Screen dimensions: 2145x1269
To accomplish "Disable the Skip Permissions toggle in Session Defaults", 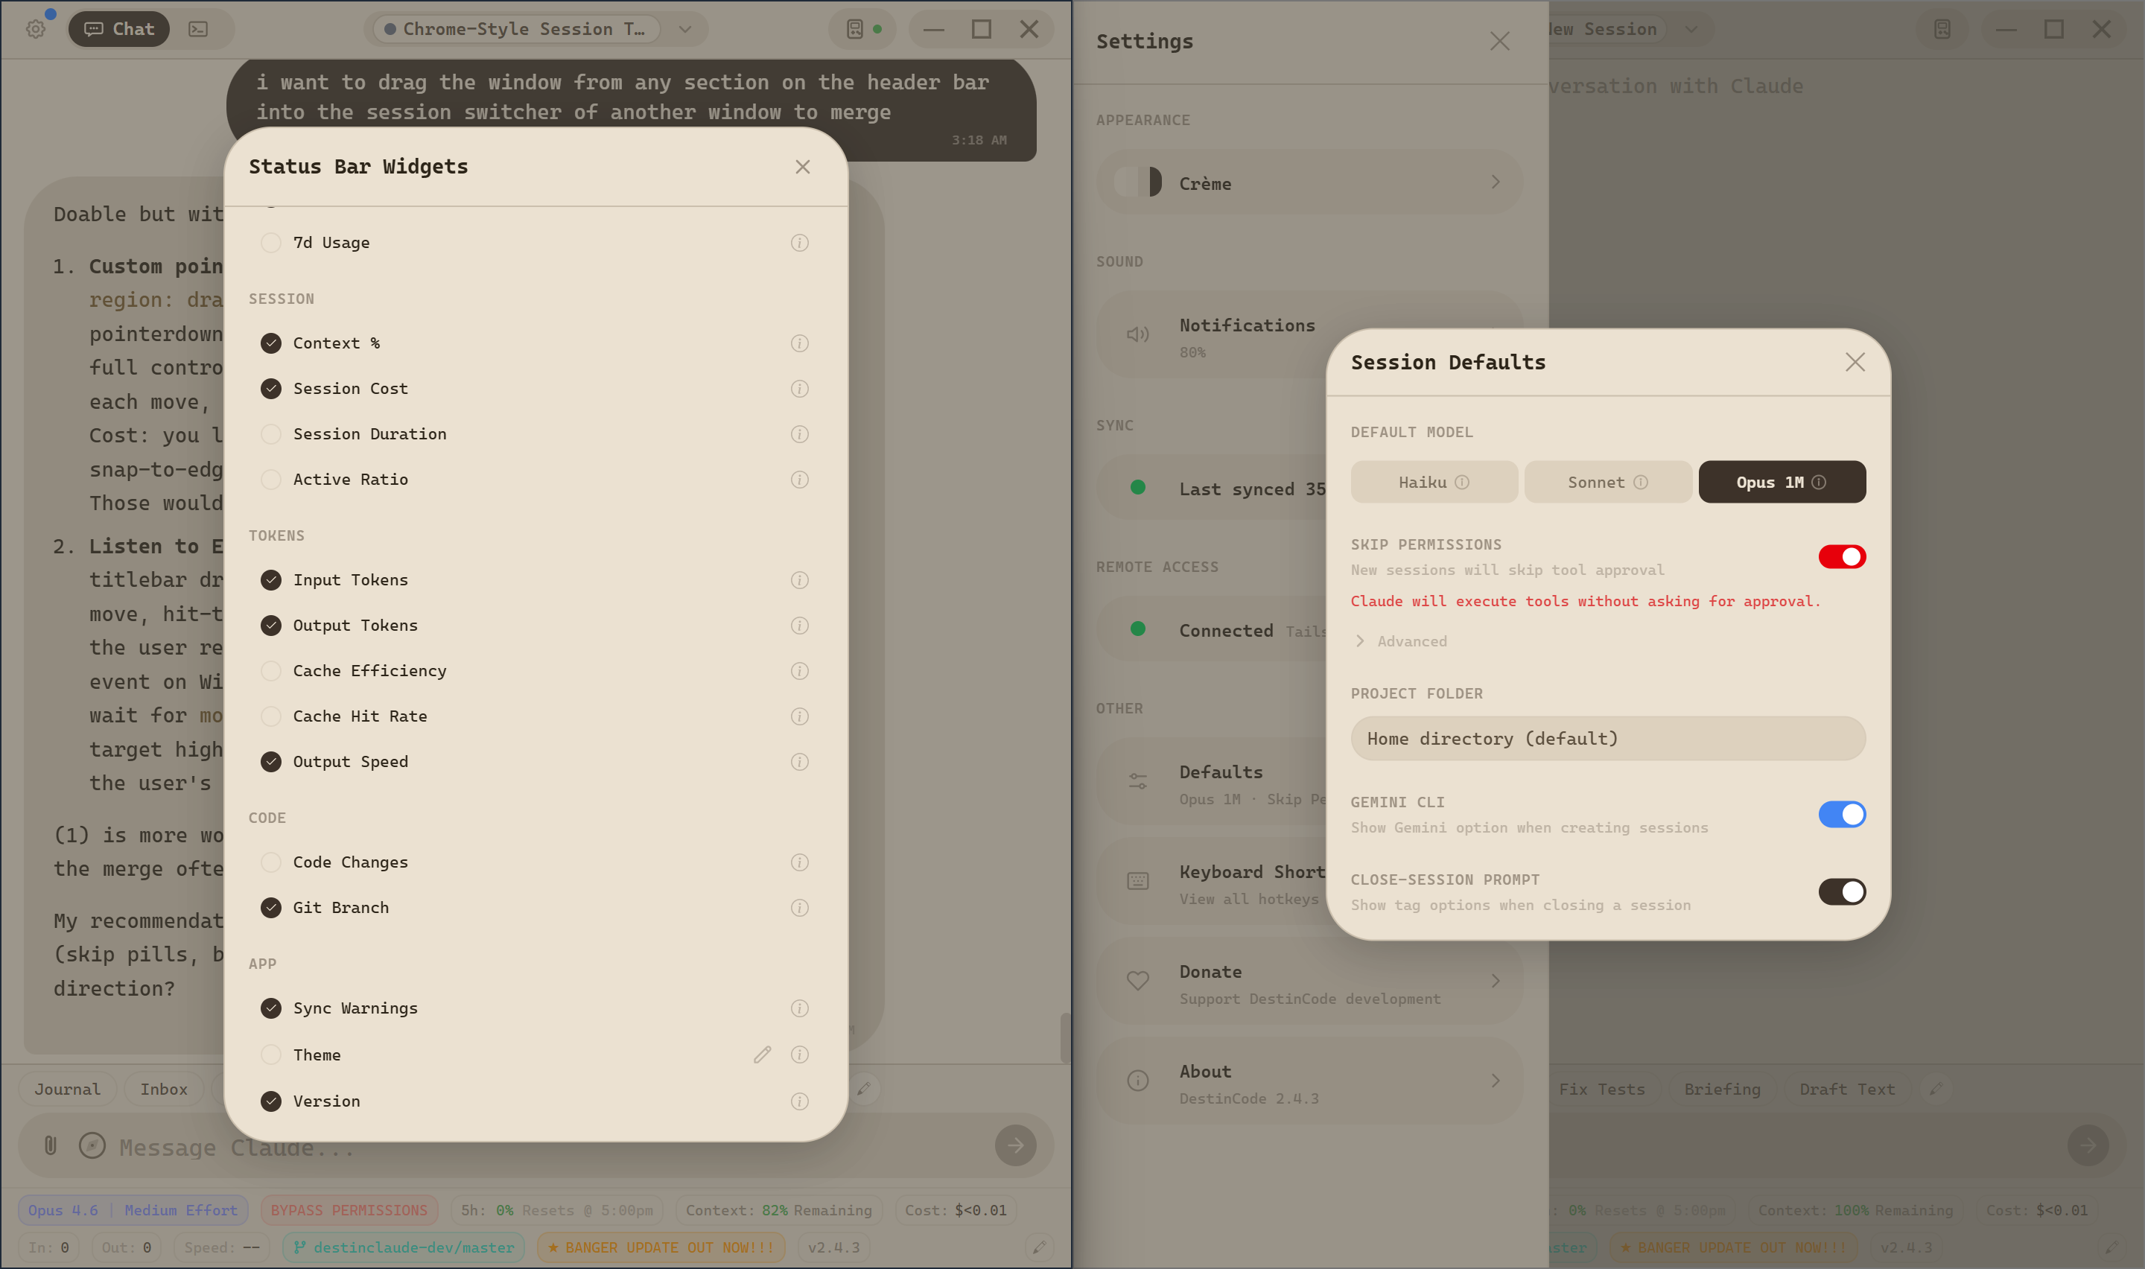I will [x=1843, y=557].
